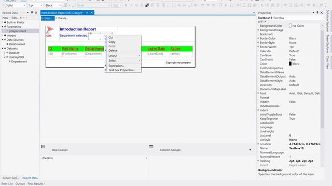Open the Find Results 1 tab
Screen dimensions: 332x186
36,184
